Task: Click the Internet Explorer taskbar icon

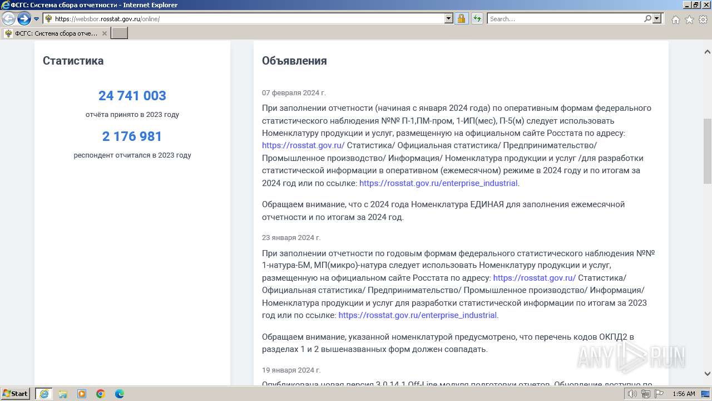Action: click(44, 394)
